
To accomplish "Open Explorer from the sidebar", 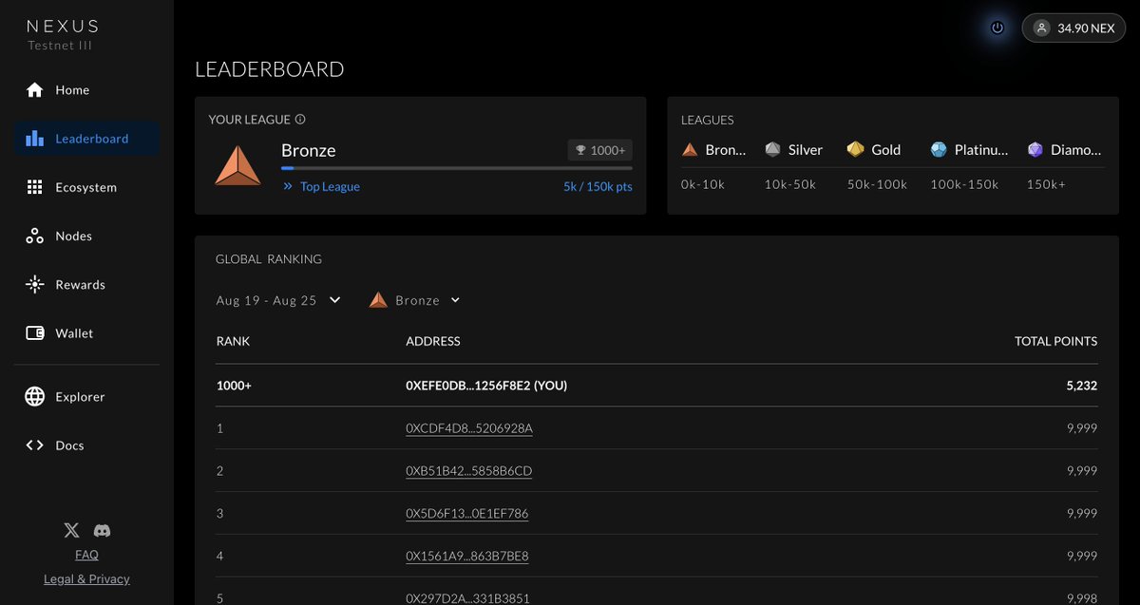I will (x=86, y=397).
